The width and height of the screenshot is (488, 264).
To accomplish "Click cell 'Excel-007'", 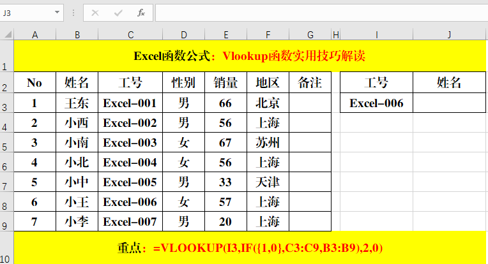I will tap(130, 221).
